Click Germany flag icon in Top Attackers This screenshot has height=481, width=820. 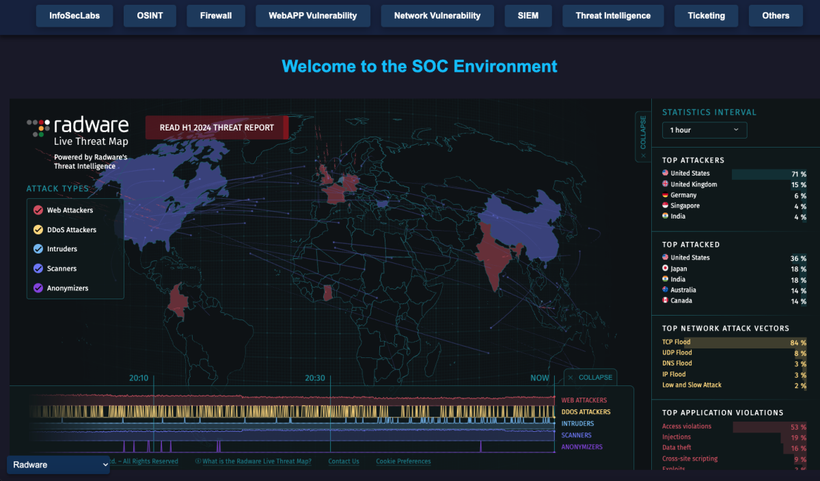666,195
